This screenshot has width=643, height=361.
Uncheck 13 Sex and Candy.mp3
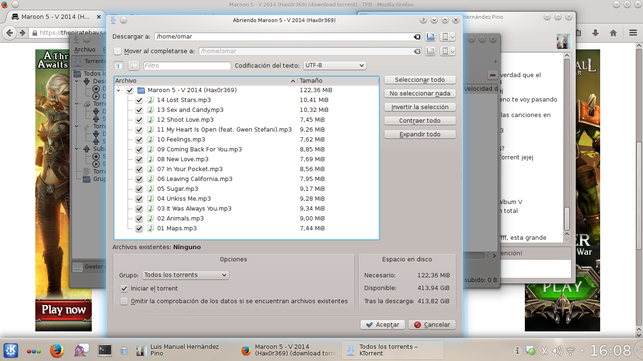pyautogui.click(x=139, y=110)
